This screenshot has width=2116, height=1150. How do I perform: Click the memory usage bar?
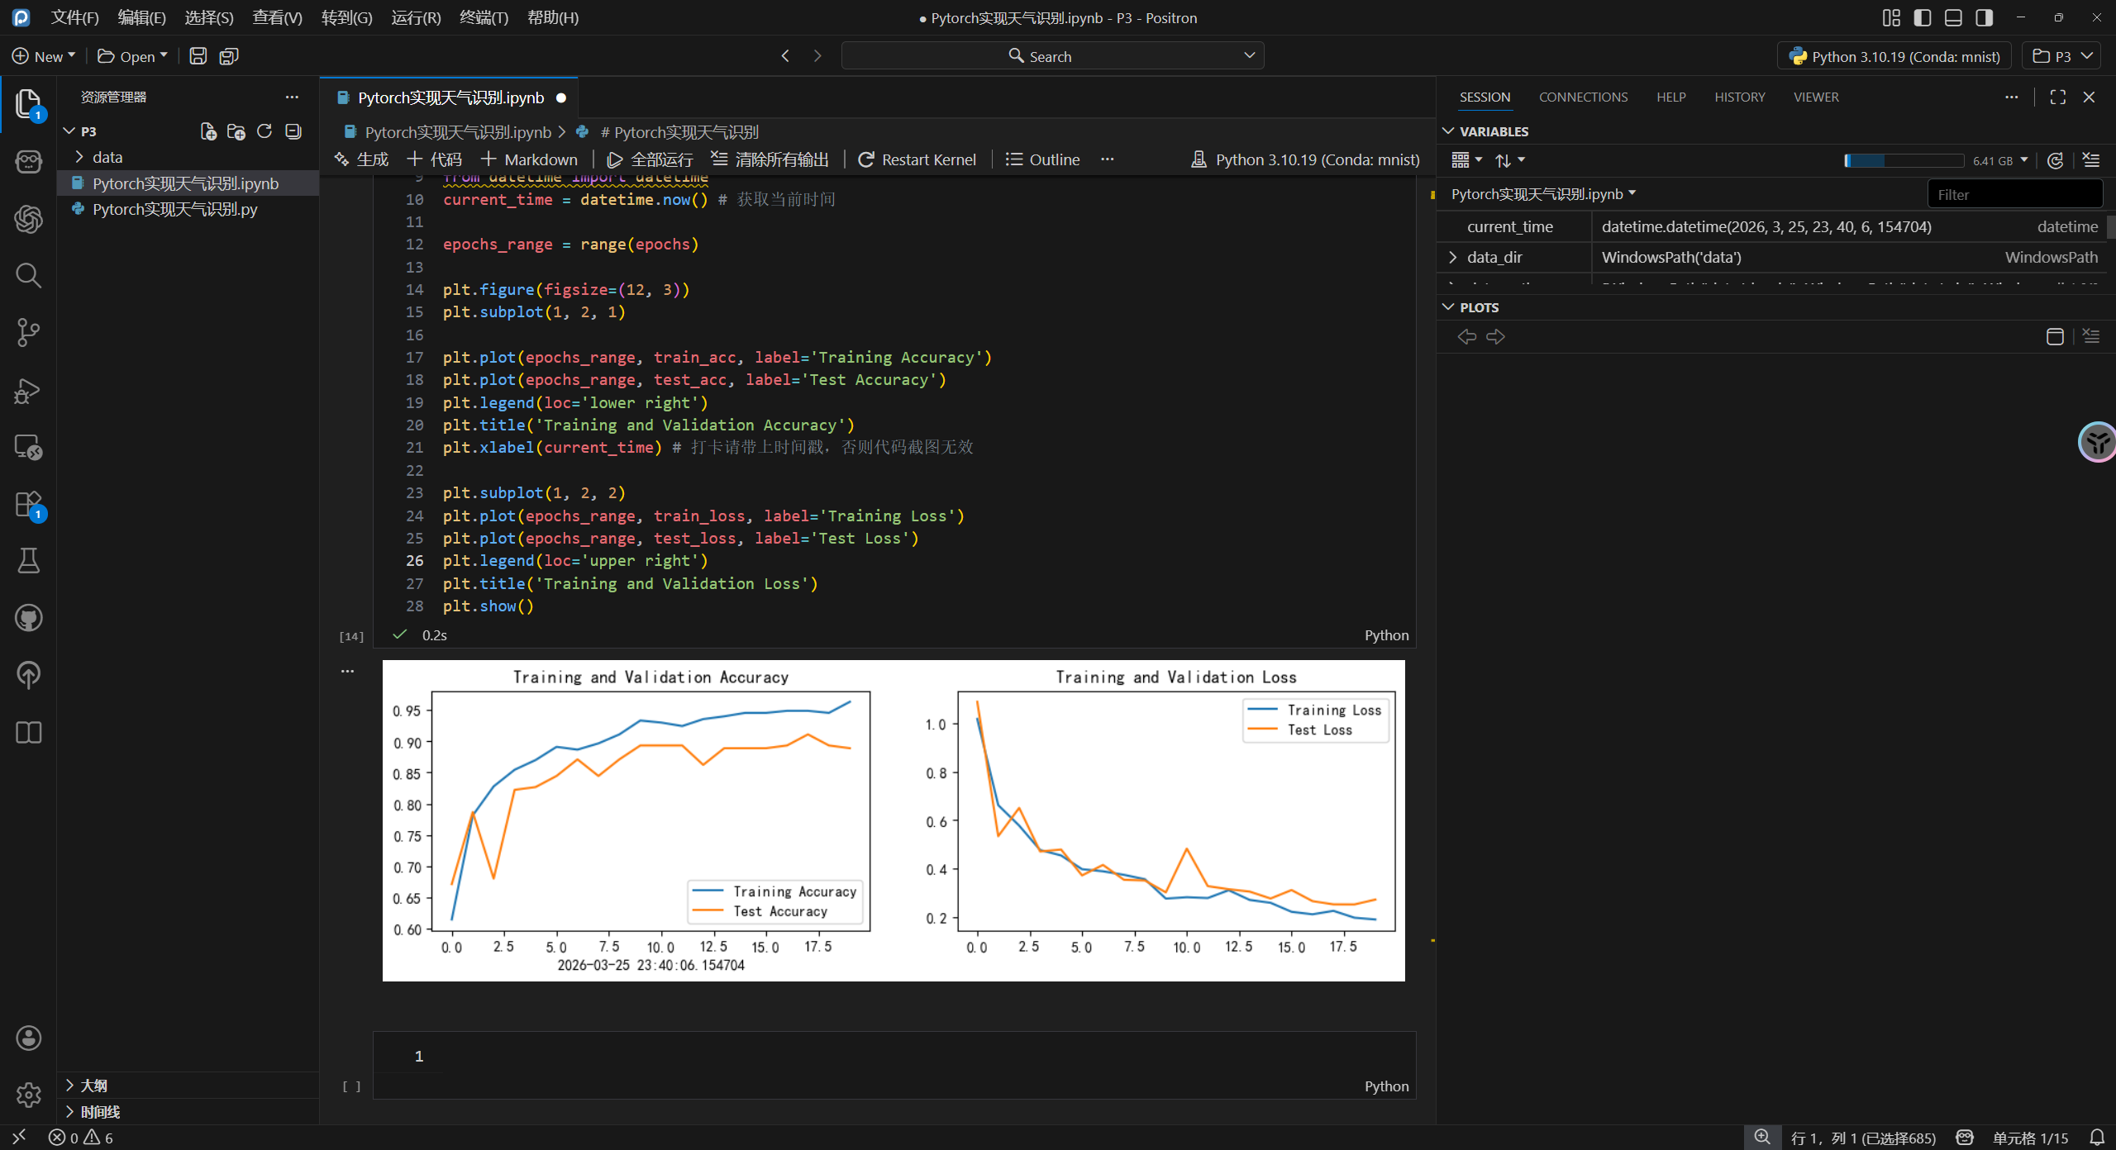coord(1904,160)
